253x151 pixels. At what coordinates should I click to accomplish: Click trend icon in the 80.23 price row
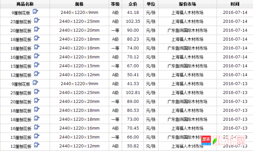(x=37, y=38)
